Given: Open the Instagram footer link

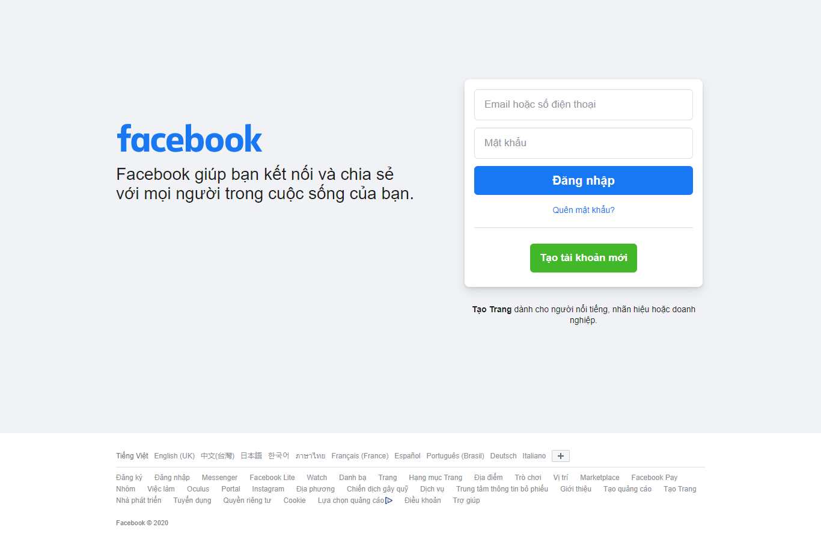Looking at the screenshot, I should pos(268,488).
